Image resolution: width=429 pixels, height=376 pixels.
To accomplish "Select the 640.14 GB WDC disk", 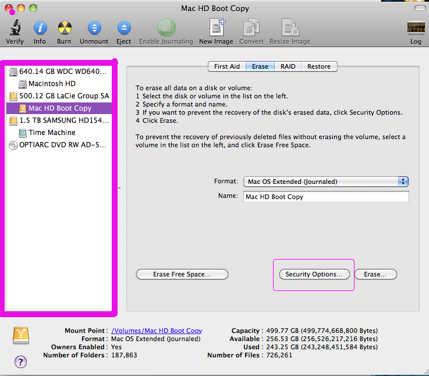I will [x=59, y=72].
